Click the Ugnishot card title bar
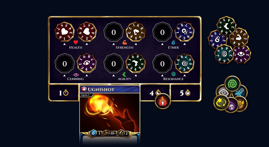This screenshot has width=269, height=147. tap(110, 89)
